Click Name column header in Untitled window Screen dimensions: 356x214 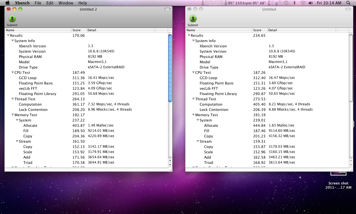pyautogui.click(x=219, y=30)
